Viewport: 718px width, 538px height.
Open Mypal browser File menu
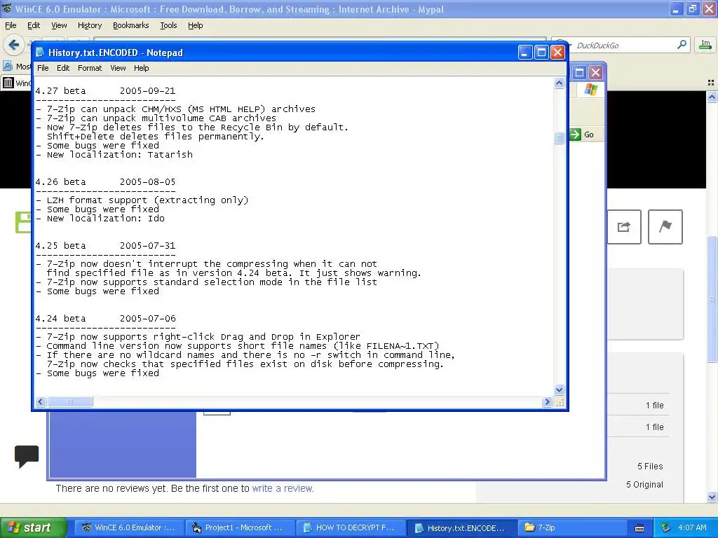[x=11, y=26]
